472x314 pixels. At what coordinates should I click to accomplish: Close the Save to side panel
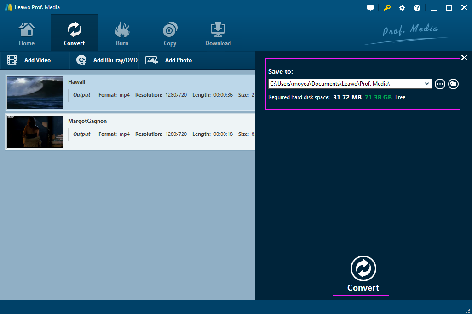tap(464, 58)
